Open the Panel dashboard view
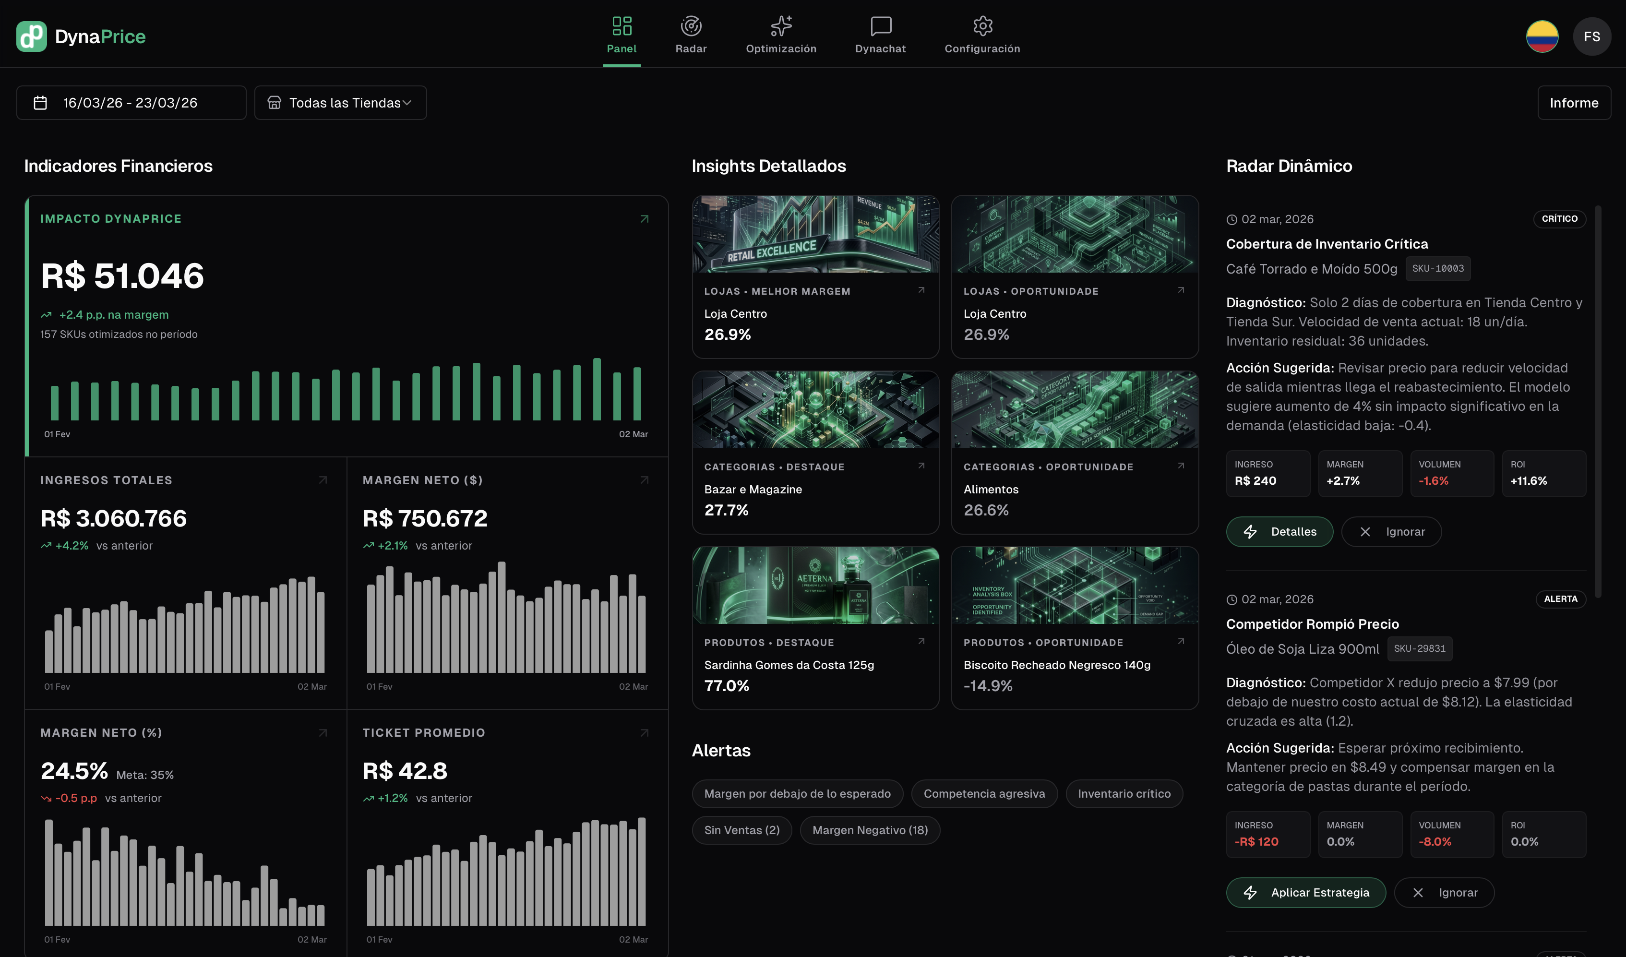Image resolution: width=1626 pixels, height=957 pixels. tap(622, 36)
